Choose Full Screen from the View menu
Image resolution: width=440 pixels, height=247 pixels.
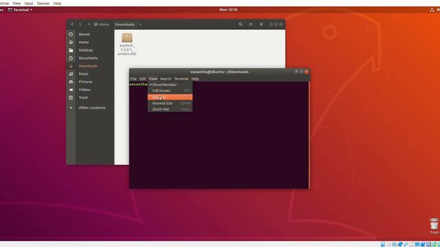click(x=170, y=91)
